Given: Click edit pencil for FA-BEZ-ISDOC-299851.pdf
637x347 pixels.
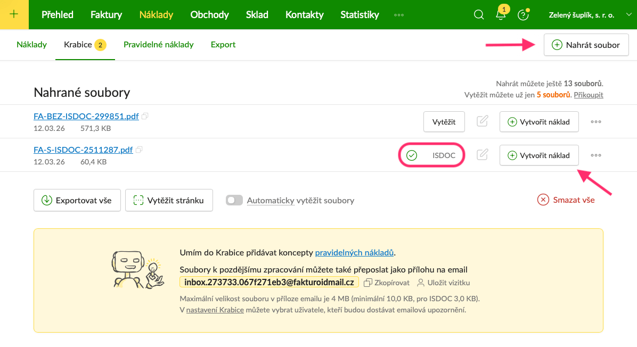Looking at the screenshot, I should pos(482,121).
